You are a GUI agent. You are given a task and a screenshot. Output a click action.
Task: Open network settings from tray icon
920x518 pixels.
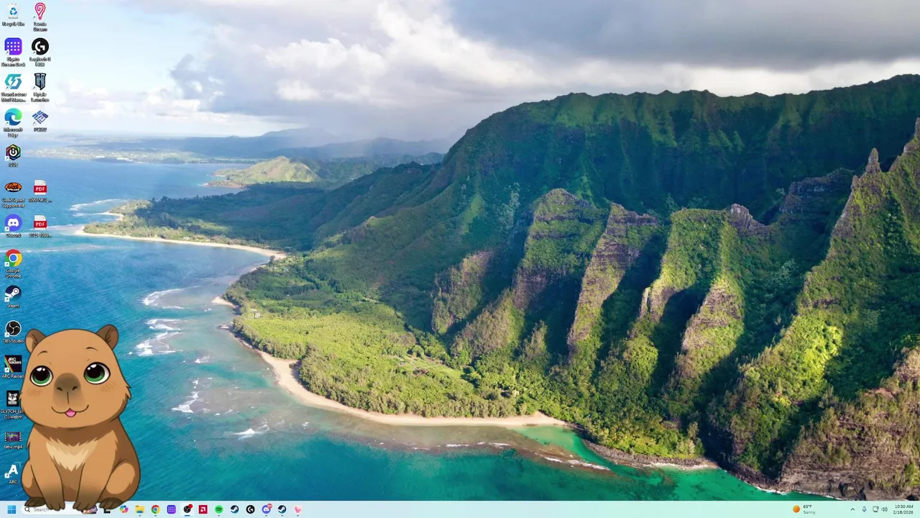tap(875, 509)
